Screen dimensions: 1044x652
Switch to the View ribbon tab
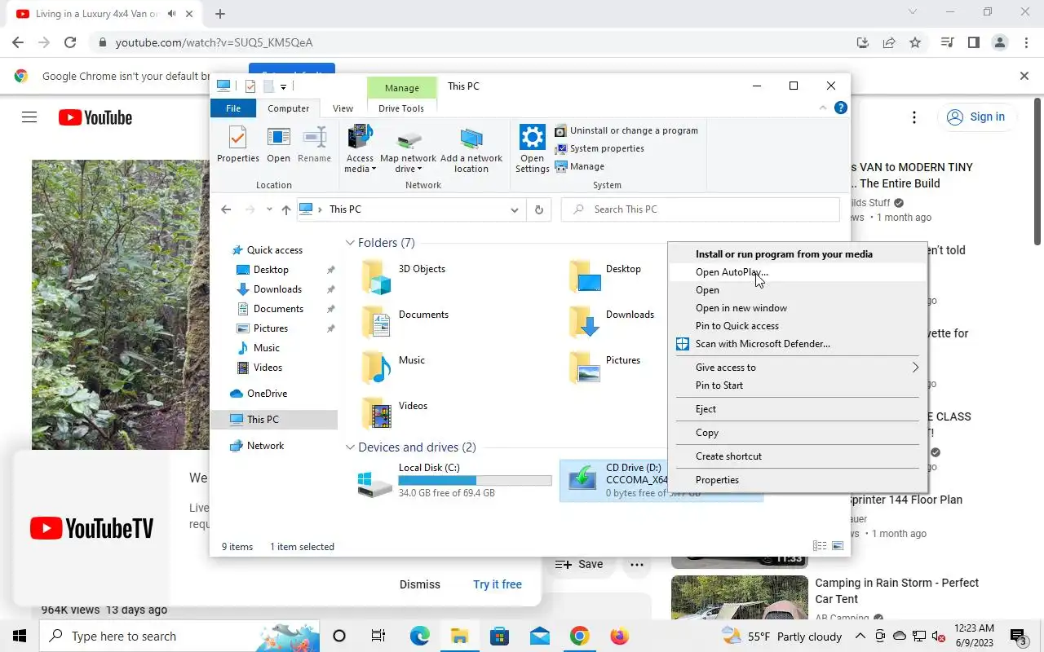coord(343,108)
